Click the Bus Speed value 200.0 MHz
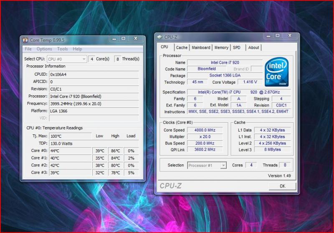334x233 pixels. click(x=205, y=143)
